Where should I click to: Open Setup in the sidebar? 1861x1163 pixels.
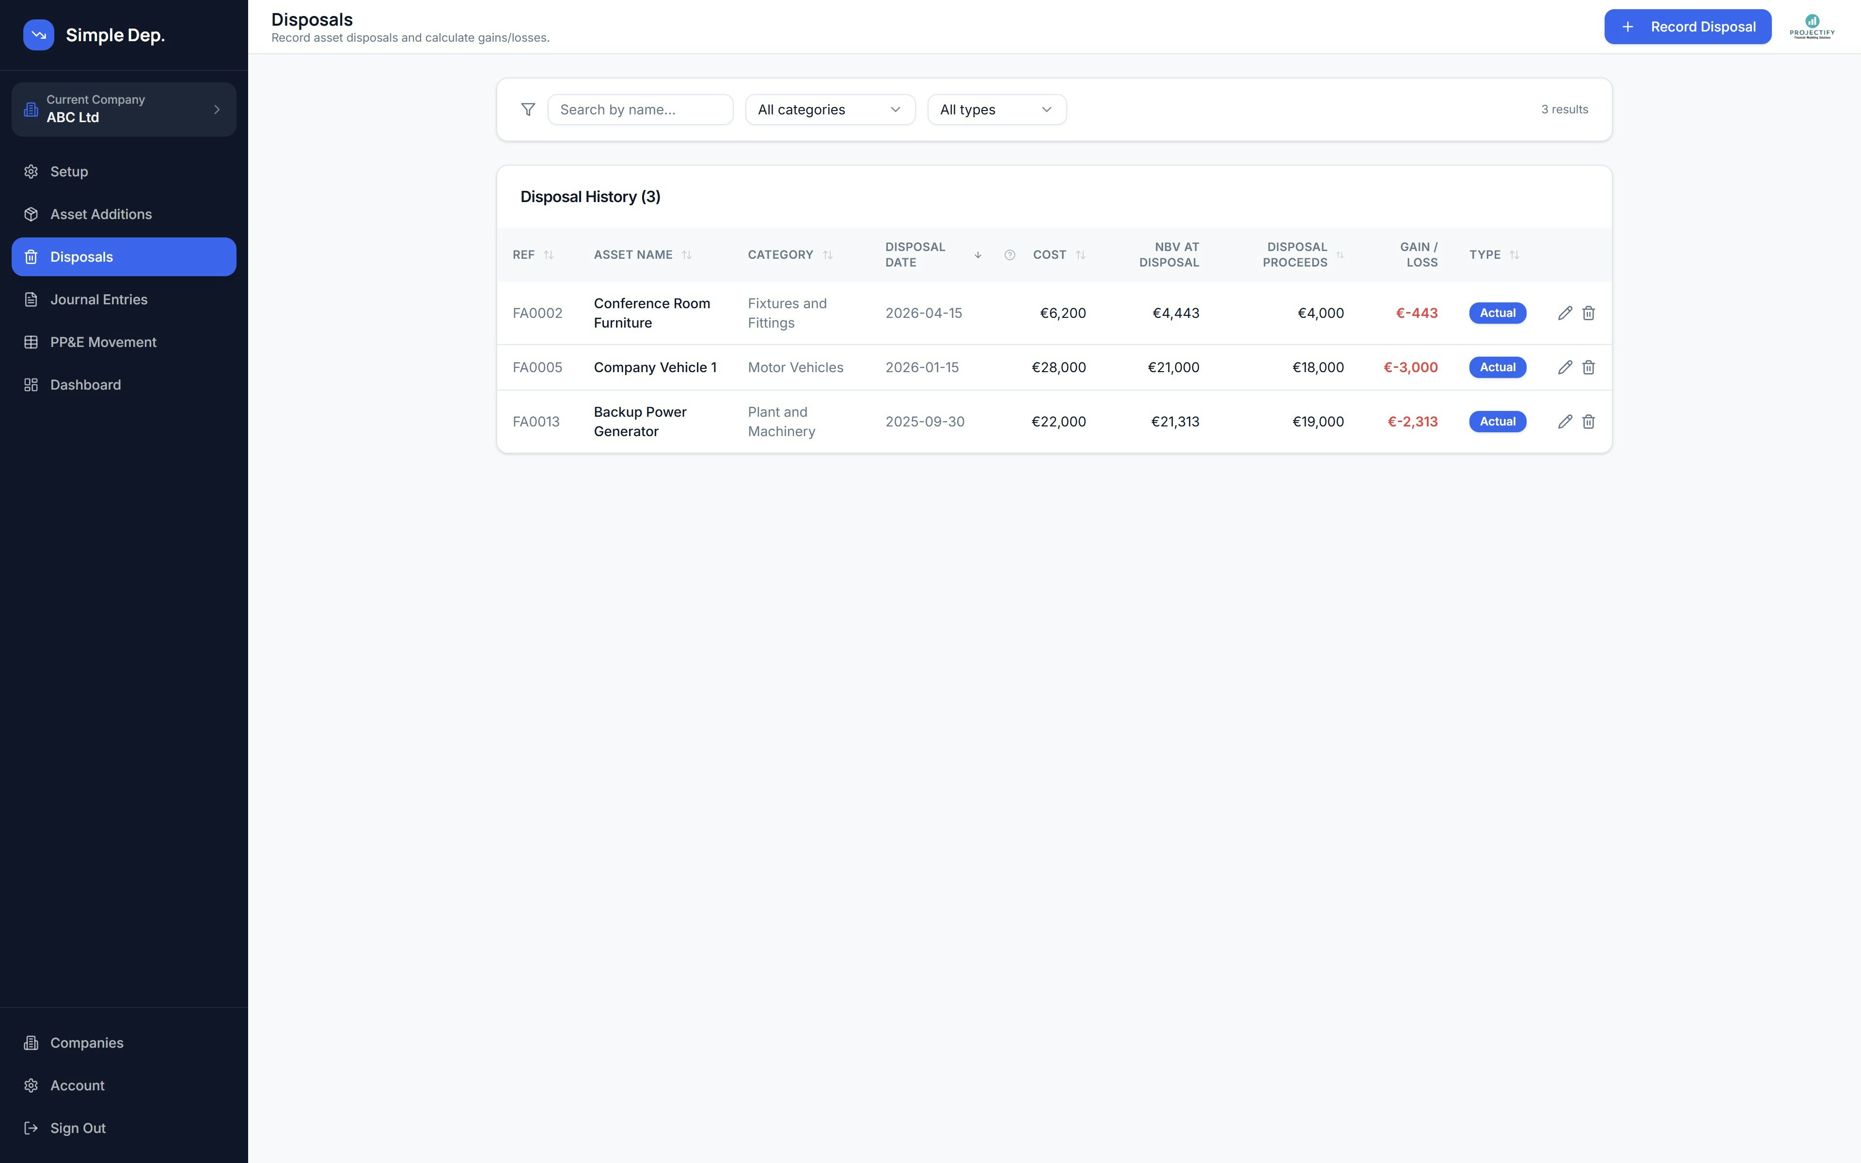[124, 172]
